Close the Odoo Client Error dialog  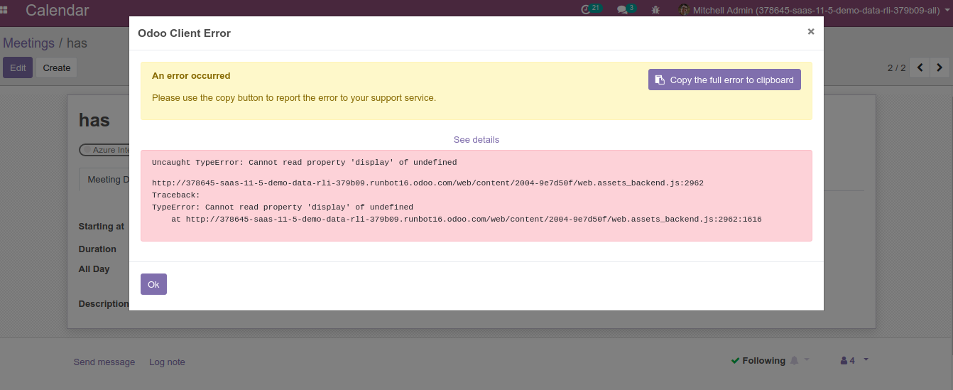click(811, 31)
